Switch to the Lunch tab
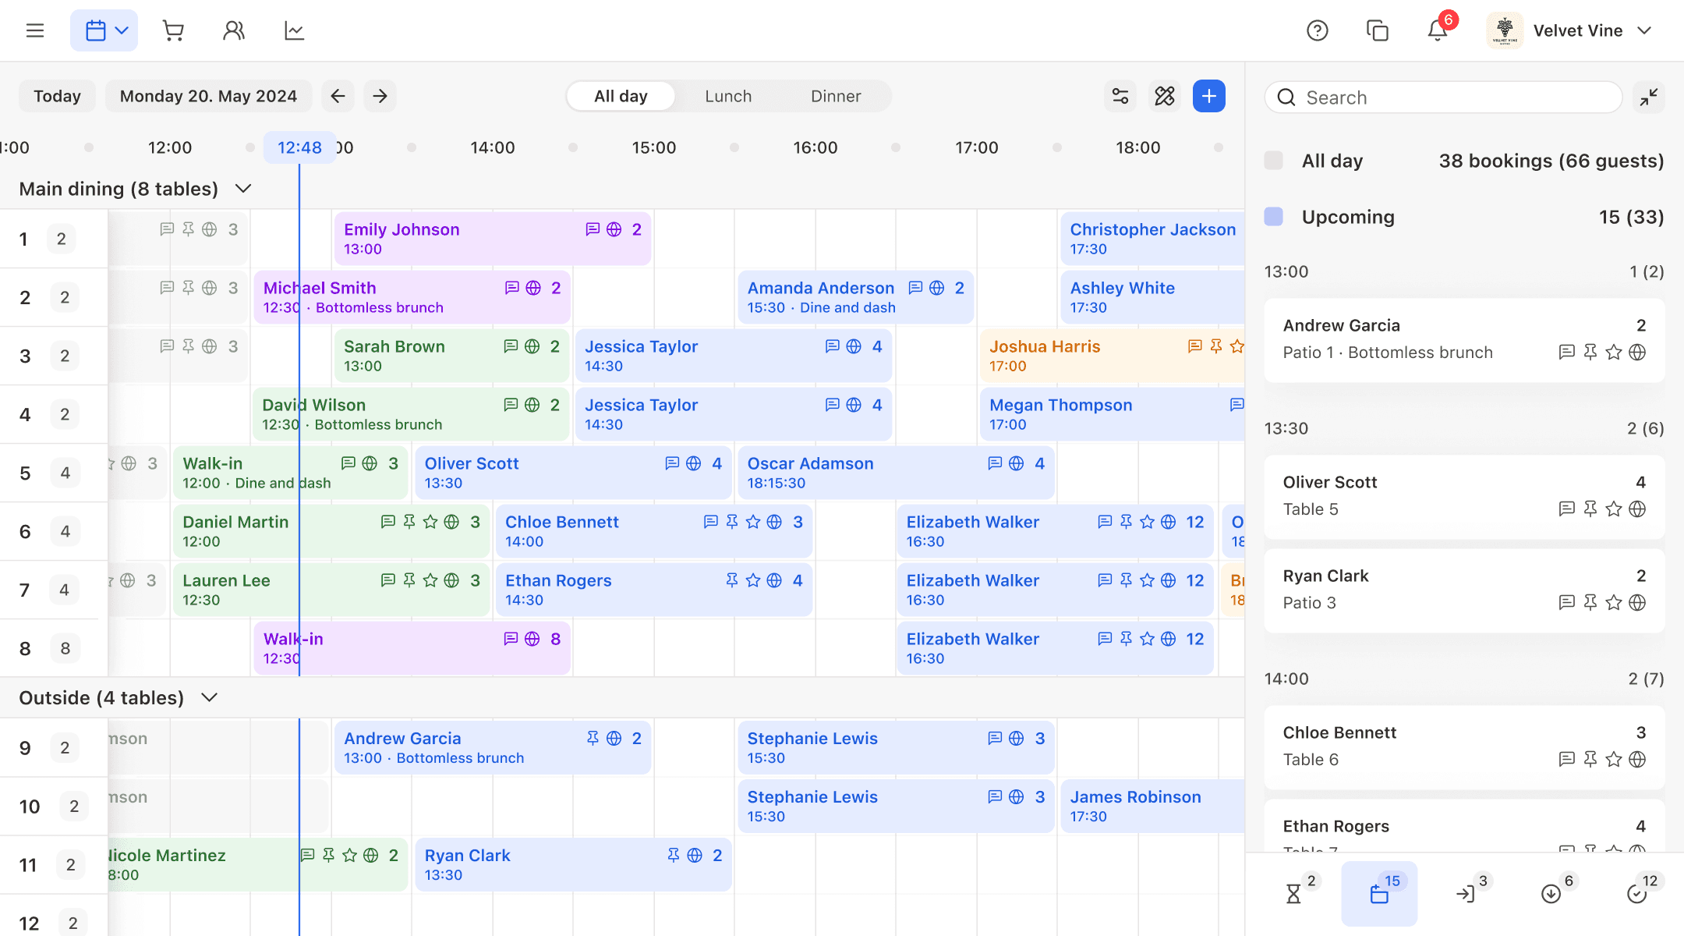 tap(728, 96)
